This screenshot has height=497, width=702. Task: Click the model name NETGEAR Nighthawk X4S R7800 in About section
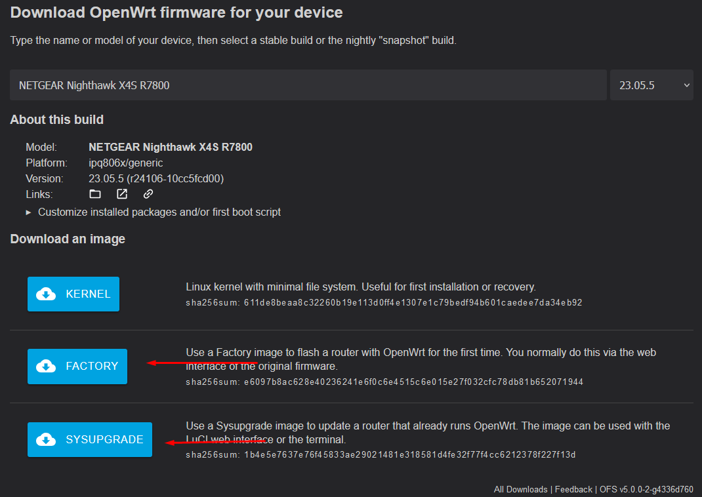pos(171,147)
